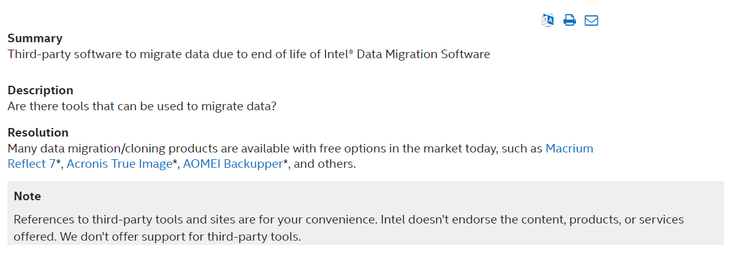Click 'Many data migration/cloning products' sentence start
The image size is (747, 278).
[x=98, y=149]
